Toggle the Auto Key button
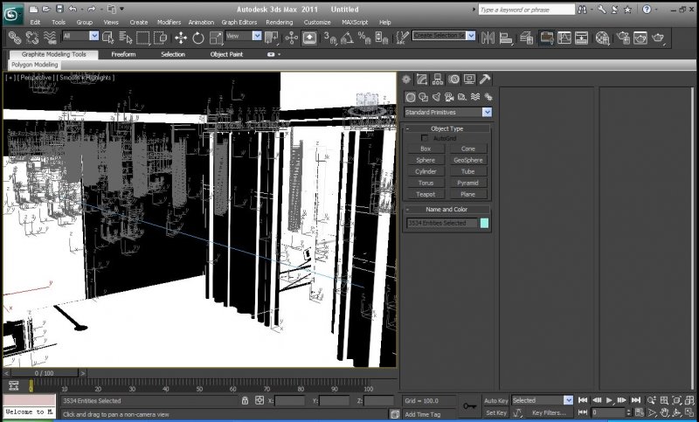Viewport: 699px width, 422px height. 495,401
